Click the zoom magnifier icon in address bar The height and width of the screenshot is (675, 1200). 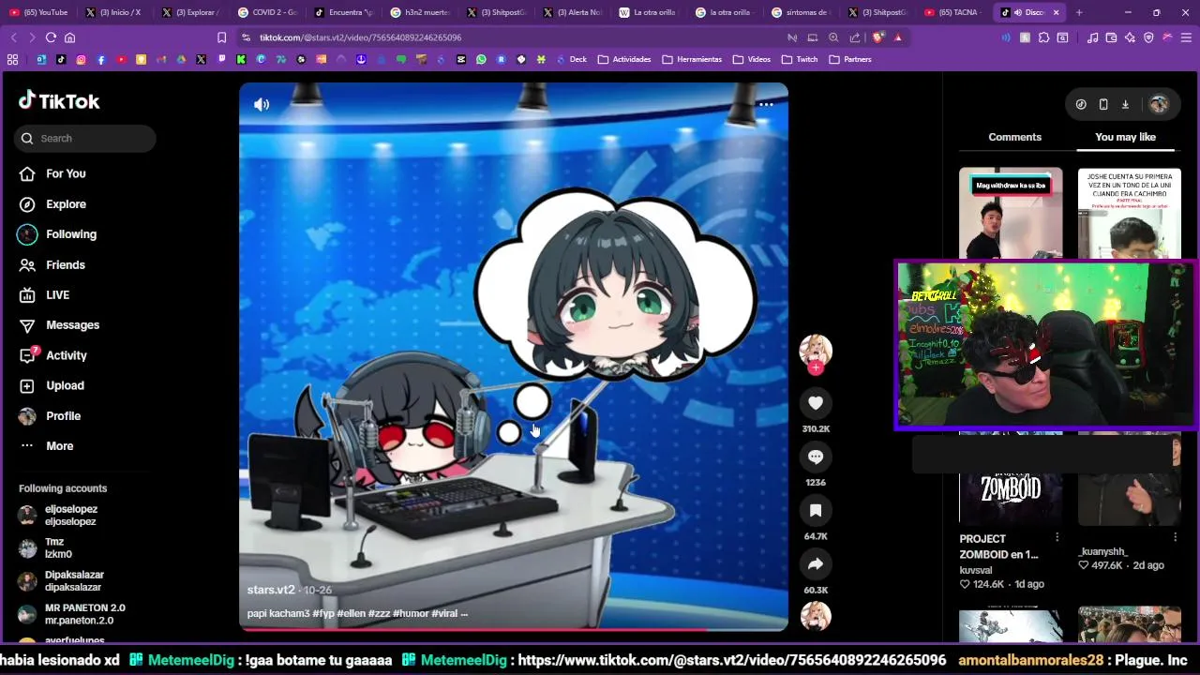coord(833,37)
